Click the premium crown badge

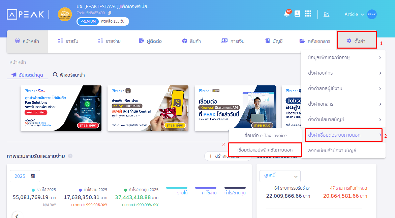coord(65,14)
